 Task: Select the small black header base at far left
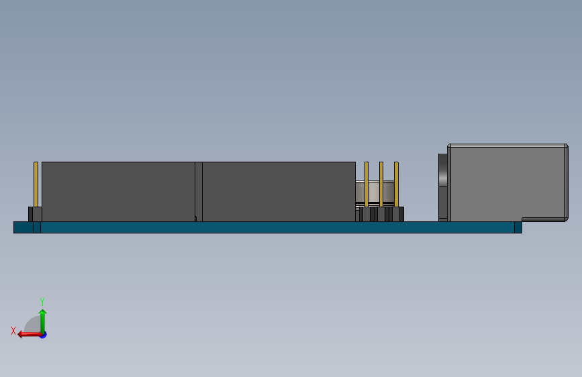click(x=35, y=214)
